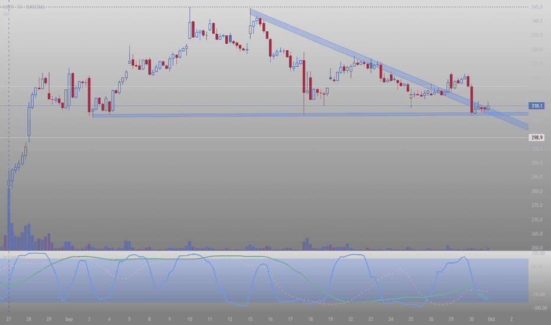Click the dotted horizontal line at 345 level
This screenshot has height=325, width=551.
coord(355,7)
